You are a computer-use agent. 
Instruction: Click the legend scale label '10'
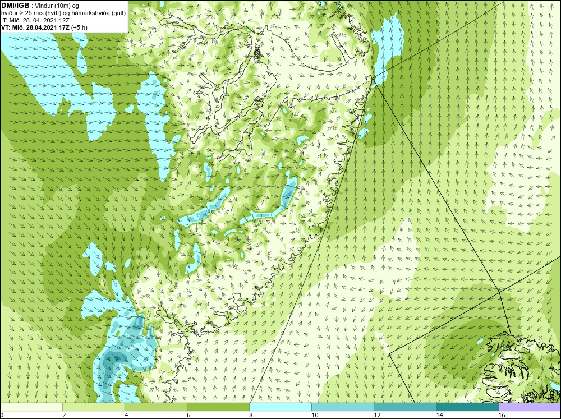[315, 415]
